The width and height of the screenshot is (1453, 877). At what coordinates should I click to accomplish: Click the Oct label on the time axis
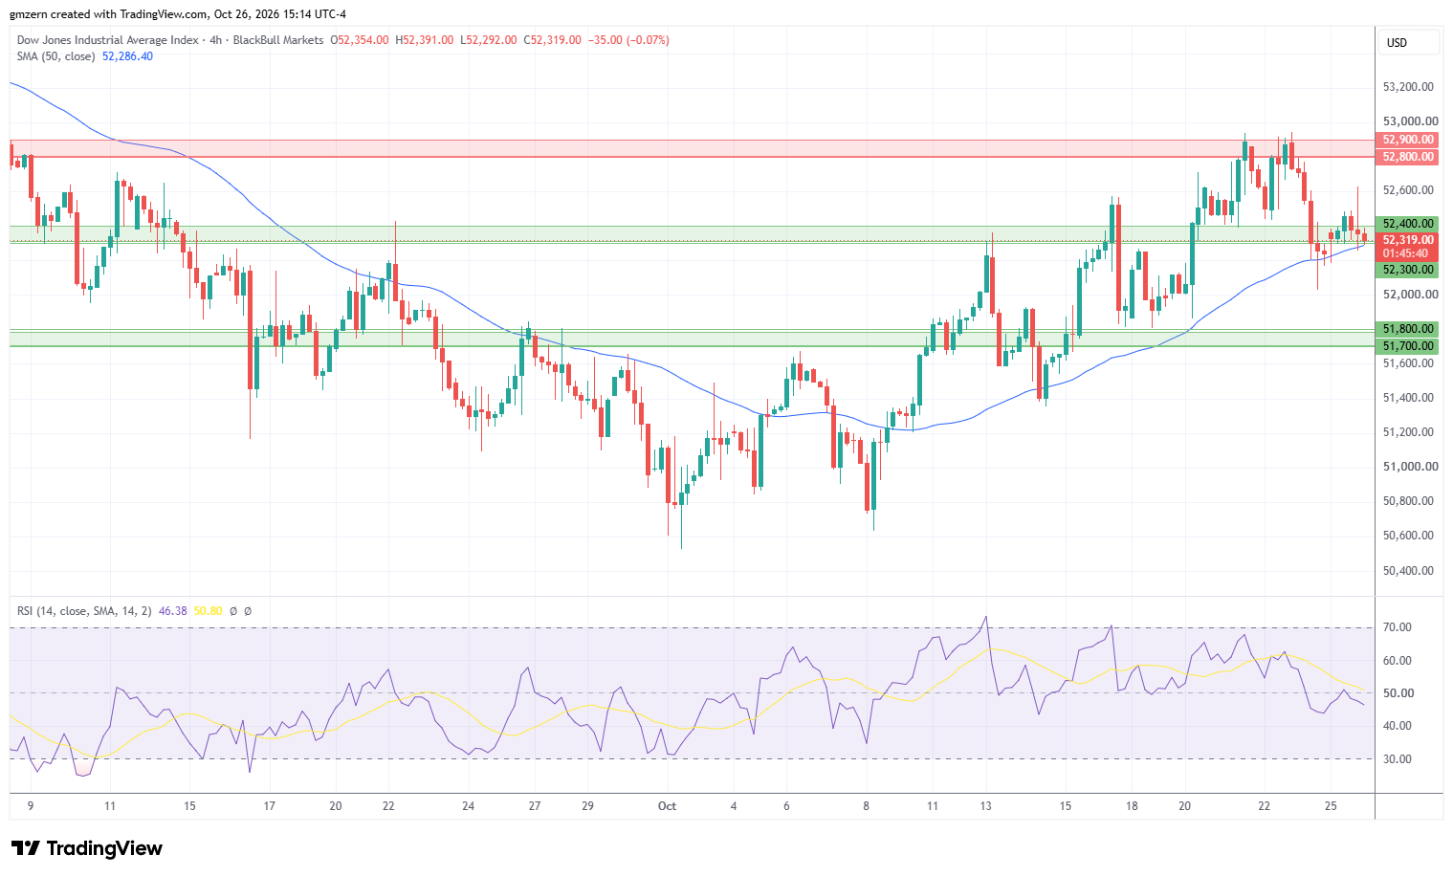pyautogui.click(x=667, y=806)
